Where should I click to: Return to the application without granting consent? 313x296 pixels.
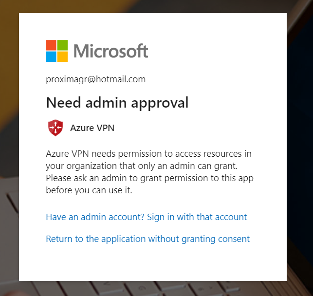tap(147, 239)
